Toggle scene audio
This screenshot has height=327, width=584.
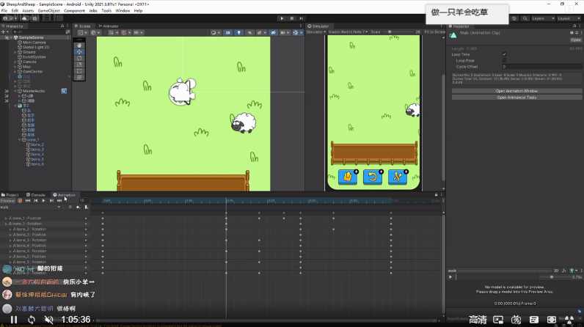tap(249, 33)
